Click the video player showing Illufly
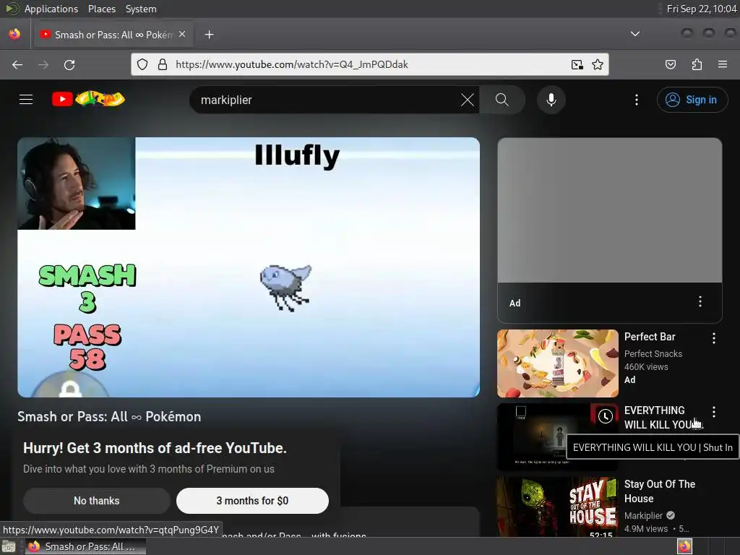Viewport: 740px width, 555px height. click(x=249, y=267)
